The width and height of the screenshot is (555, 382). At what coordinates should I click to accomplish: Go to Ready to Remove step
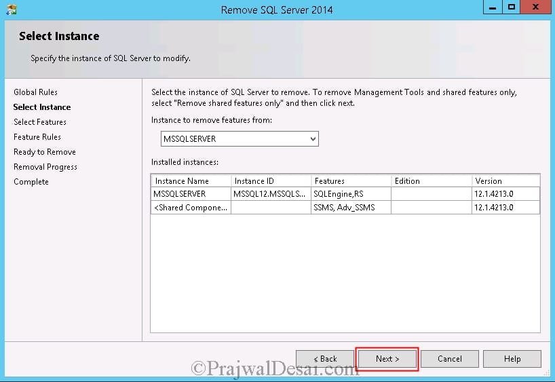[x=45, y=152]
